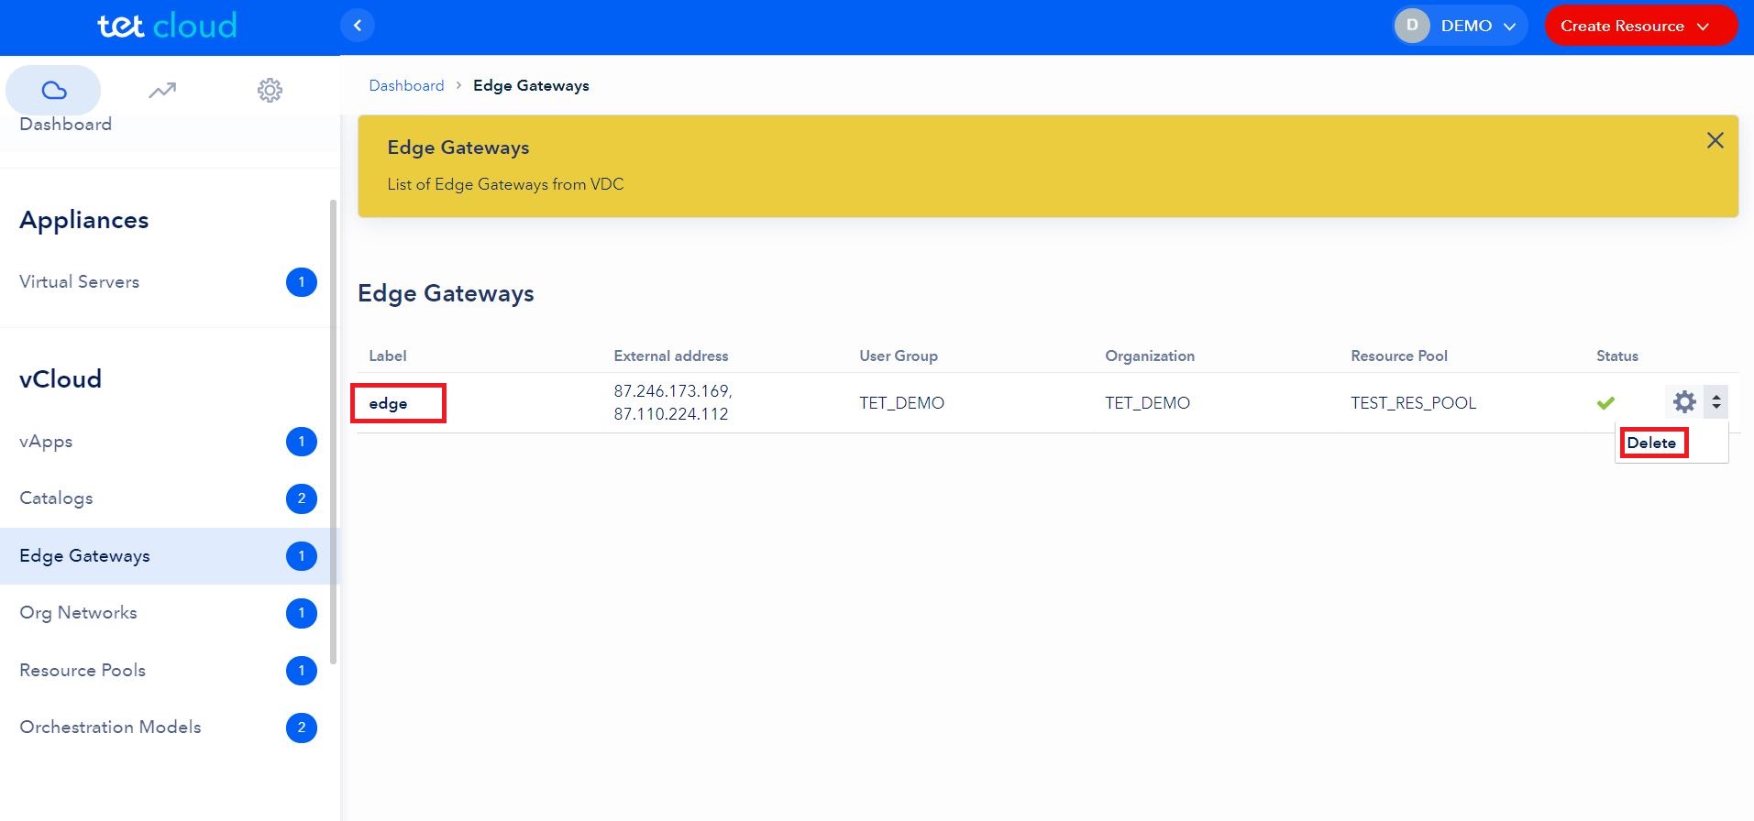
Task: Open vApps in the sidebar
Action: point(46,442)
